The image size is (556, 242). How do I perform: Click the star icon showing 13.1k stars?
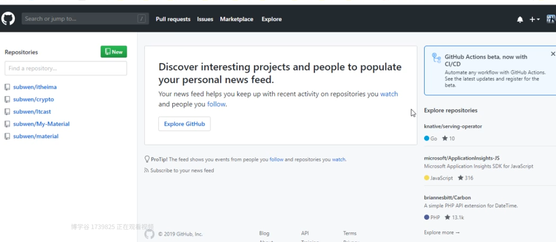447,217
